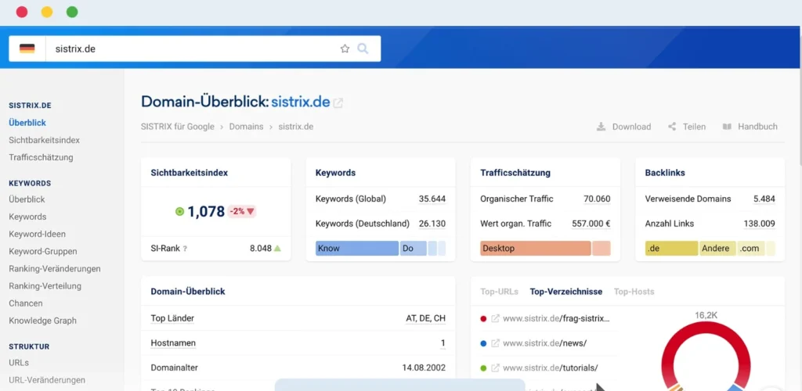Click the SI-Rank question mark help icon
This screenshot has height=391, width=802.
tap(185, 249)
